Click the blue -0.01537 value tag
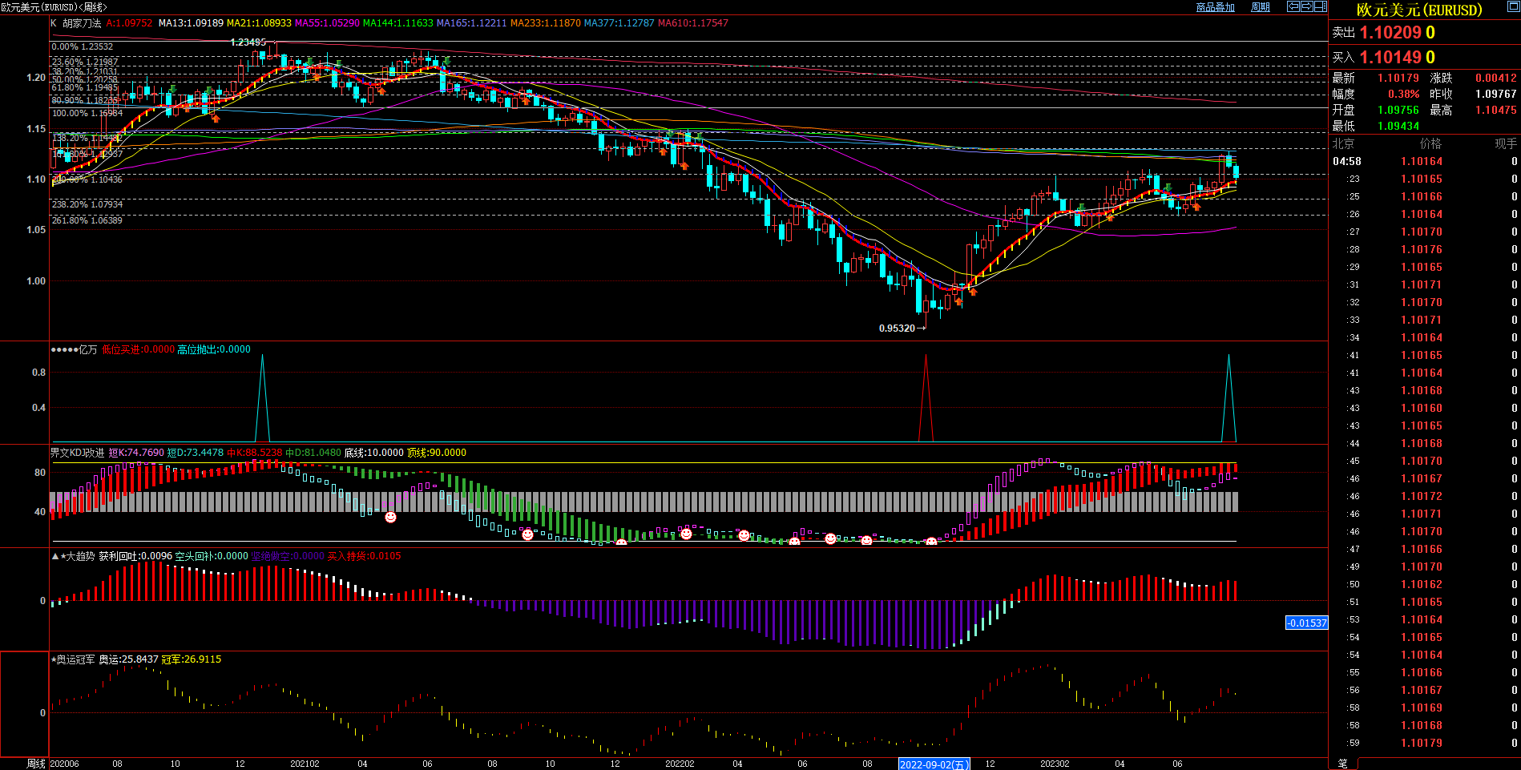1521x770 pixels. (1306, 623)
